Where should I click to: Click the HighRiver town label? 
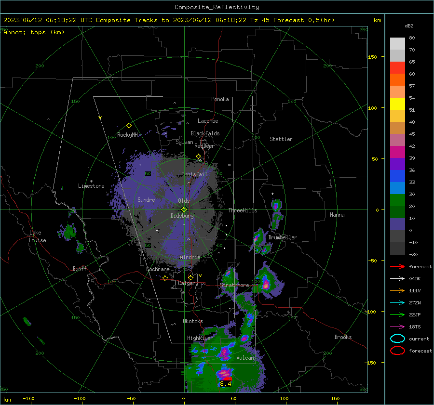200,338
